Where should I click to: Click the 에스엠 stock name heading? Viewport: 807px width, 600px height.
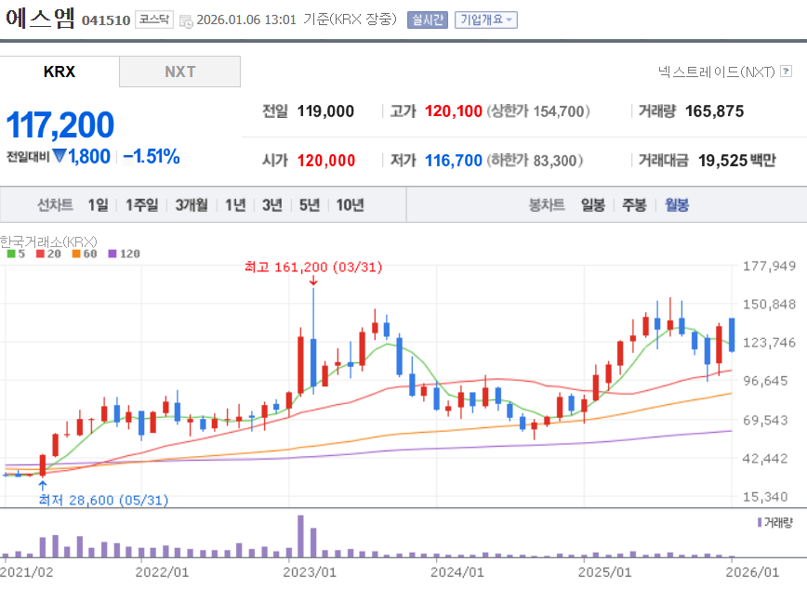(40, 18)
